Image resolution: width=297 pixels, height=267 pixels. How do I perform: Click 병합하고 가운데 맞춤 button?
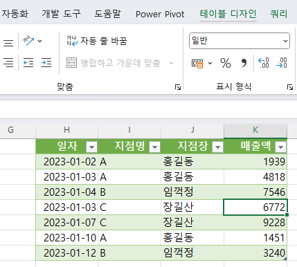coord(114,63)
